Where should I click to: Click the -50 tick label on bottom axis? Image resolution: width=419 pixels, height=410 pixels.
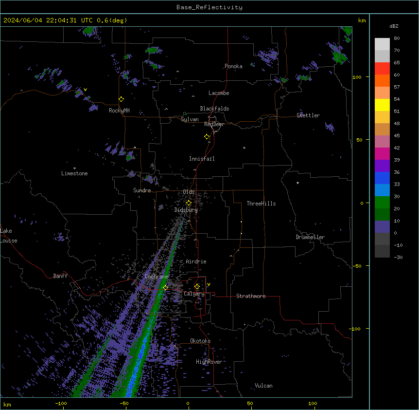click(124, 403)
